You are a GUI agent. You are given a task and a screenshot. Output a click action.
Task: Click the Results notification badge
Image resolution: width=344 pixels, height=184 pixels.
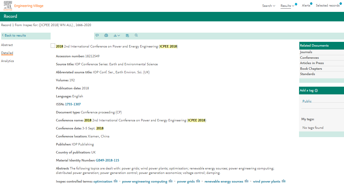click(x=296, y=4)
